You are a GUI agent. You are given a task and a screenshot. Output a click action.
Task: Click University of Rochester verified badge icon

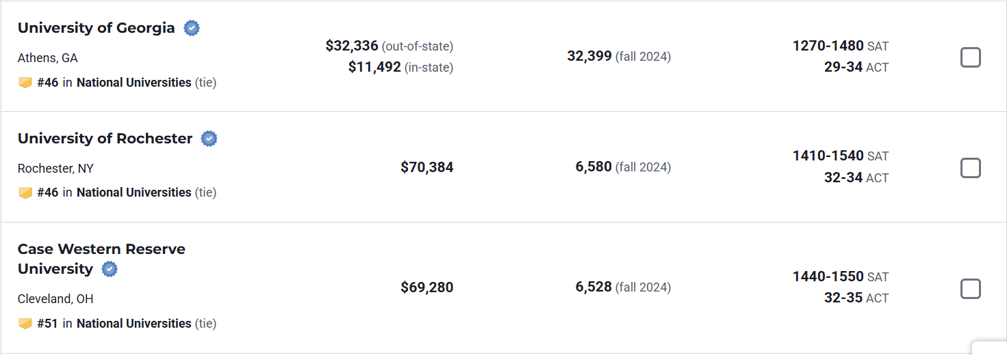pos(209,139)
